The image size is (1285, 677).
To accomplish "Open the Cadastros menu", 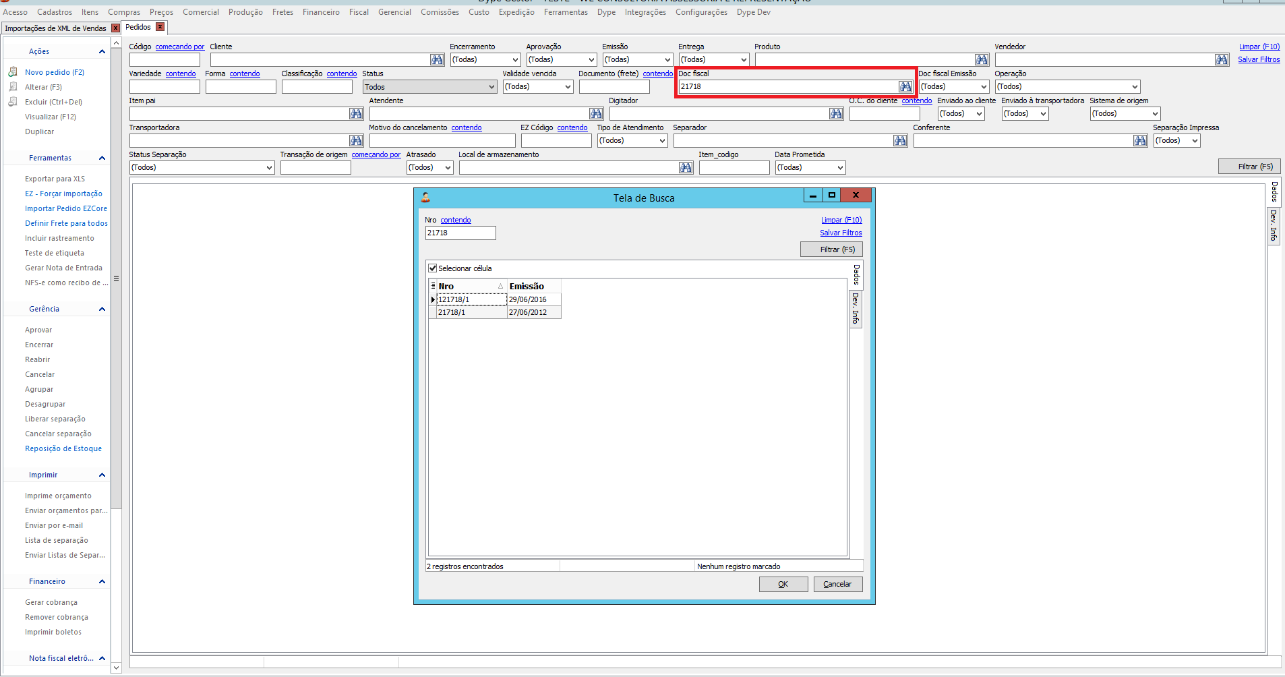I will coord(55,12).
